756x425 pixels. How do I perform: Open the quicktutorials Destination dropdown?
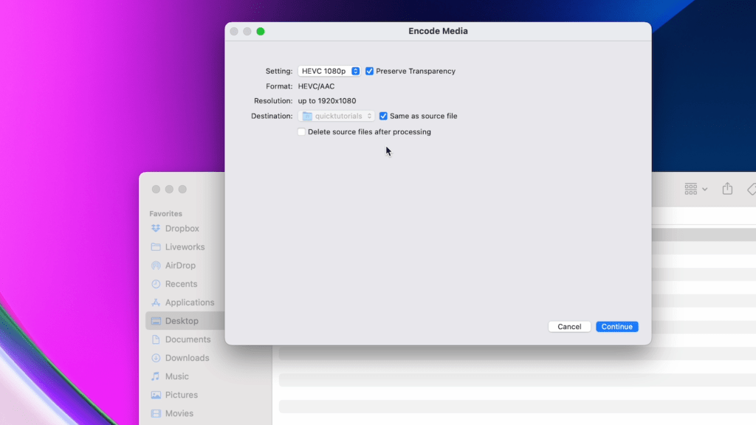coord(337,116)
